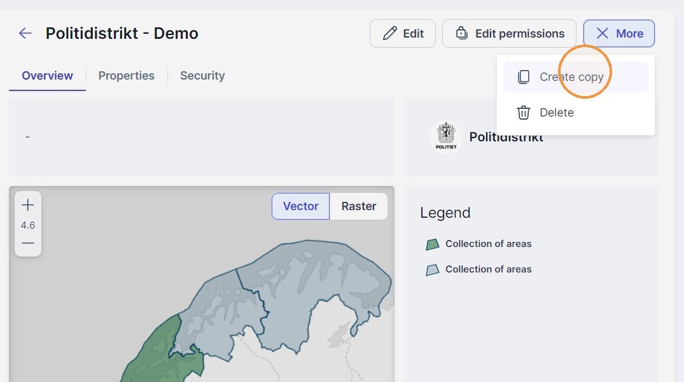This screenshot has height=382, width=684.
Task: Click the second Collection of areas label
Action: [488, 269]
